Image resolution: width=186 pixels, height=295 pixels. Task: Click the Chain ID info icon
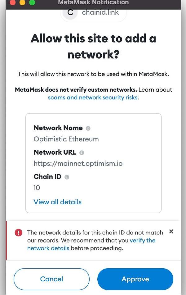67,177
